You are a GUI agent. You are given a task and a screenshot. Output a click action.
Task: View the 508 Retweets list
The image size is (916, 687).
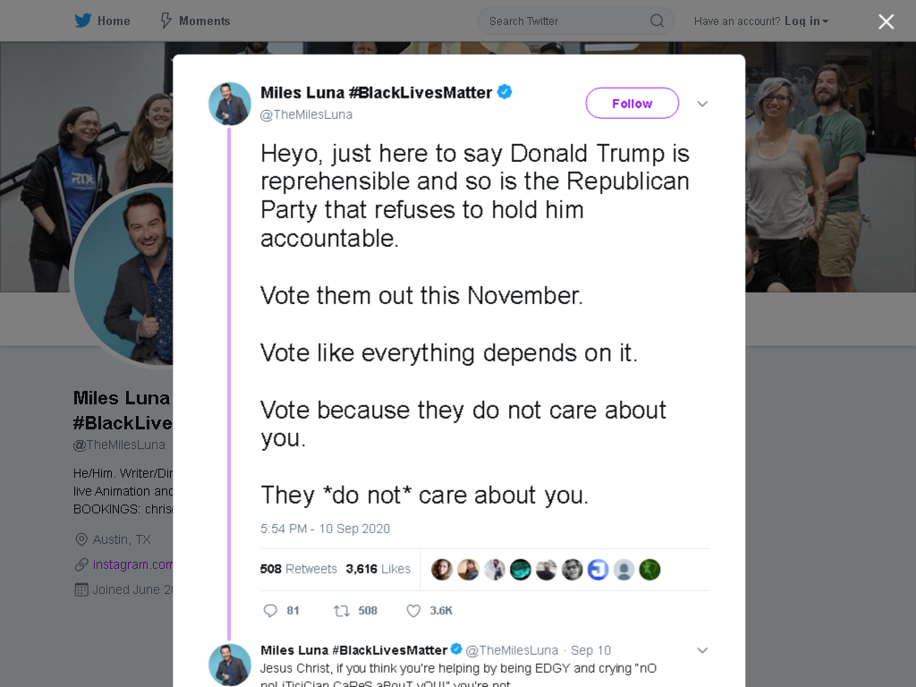coord(299,569)
